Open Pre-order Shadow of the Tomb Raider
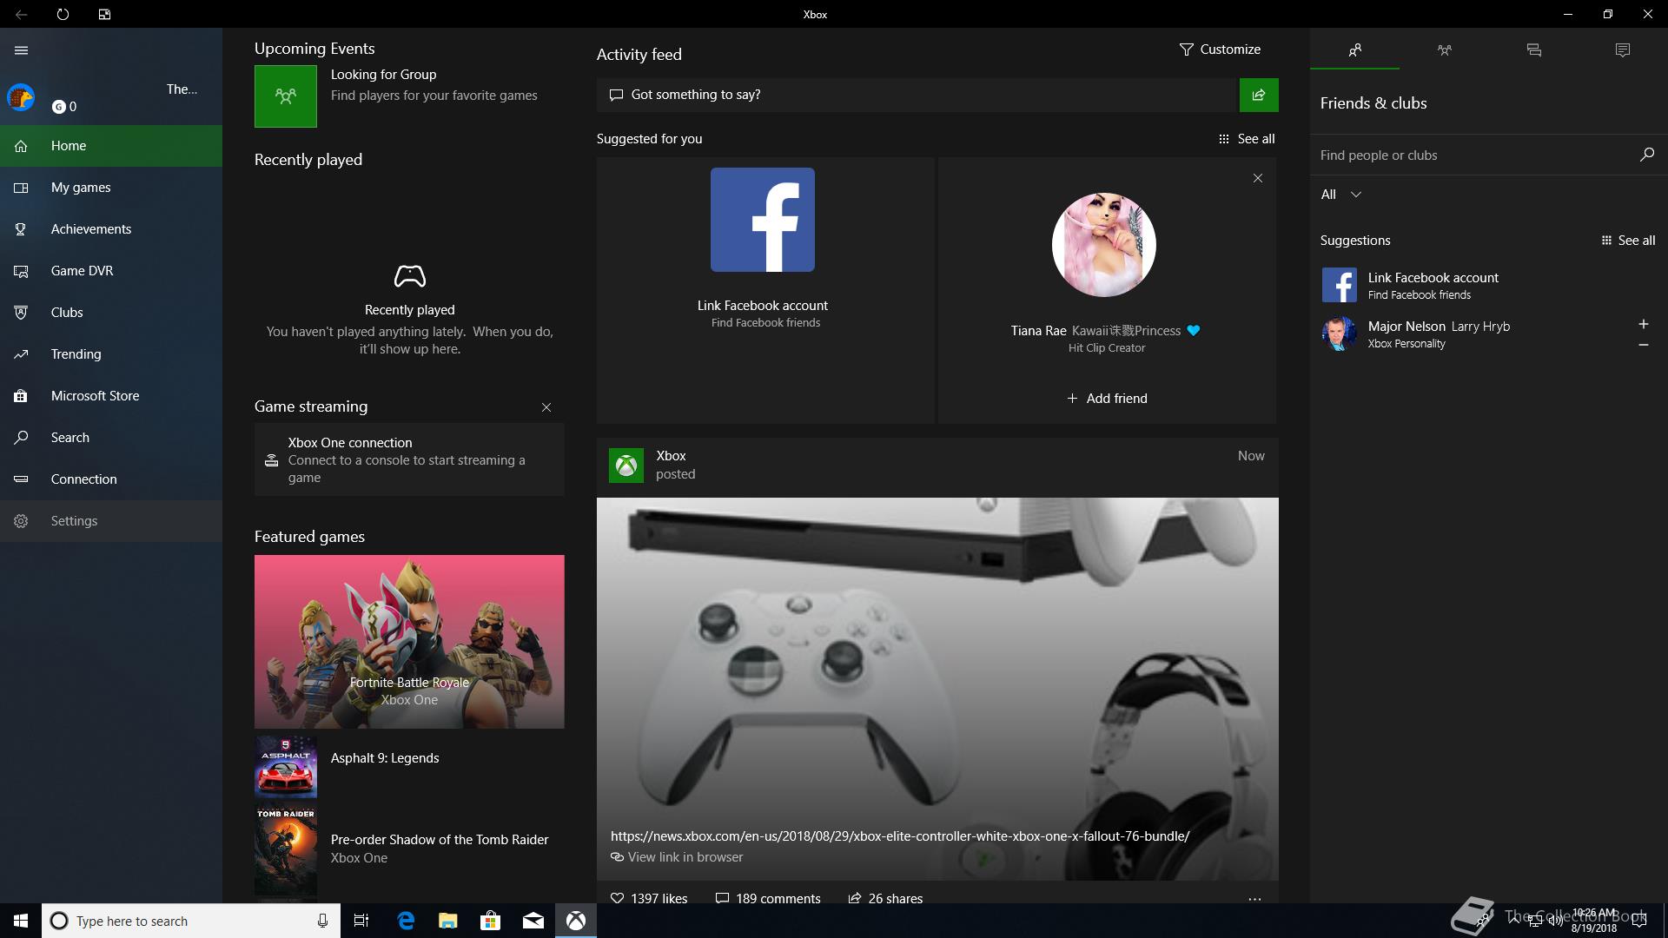The width and height of the screenshot is (1668, 938). point(409,849)
